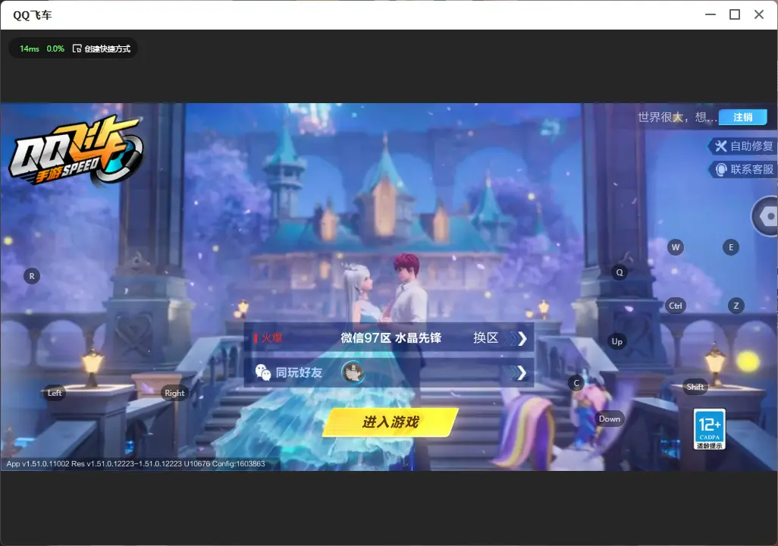Click the 世界很大 account name text
778x546 pixels.
coord(677,117)
